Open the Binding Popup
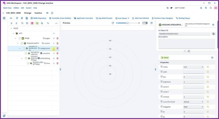Viewport: 219px width, 119px height. click(183, 18)
